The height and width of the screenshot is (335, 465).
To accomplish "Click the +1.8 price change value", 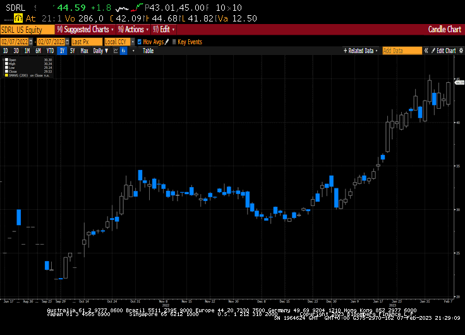I will point(101,8).
